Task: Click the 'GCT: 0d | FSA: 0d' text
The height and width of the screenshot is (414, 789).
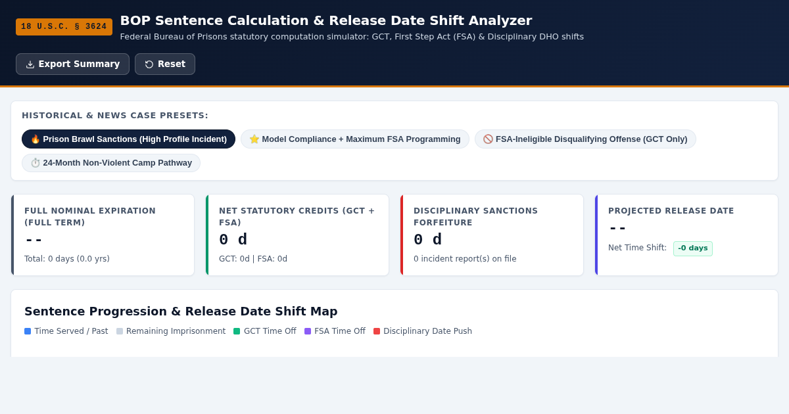Action: [253, 259]
